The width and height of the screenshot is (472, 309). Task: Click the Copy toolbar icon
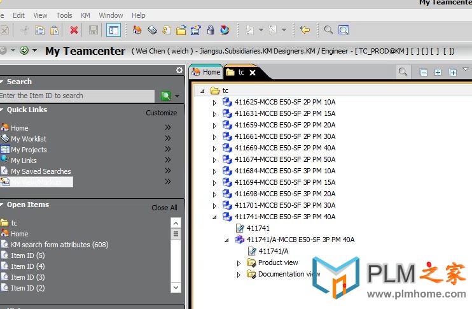point(39,30)
